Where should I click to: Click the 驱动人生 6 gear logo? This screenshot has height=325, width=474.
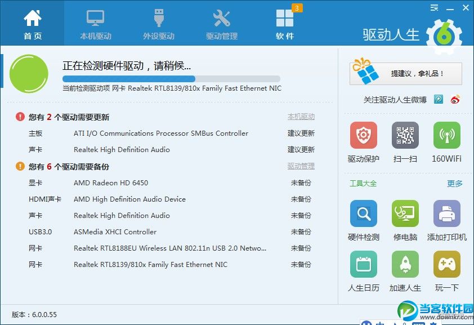point(444,36)
